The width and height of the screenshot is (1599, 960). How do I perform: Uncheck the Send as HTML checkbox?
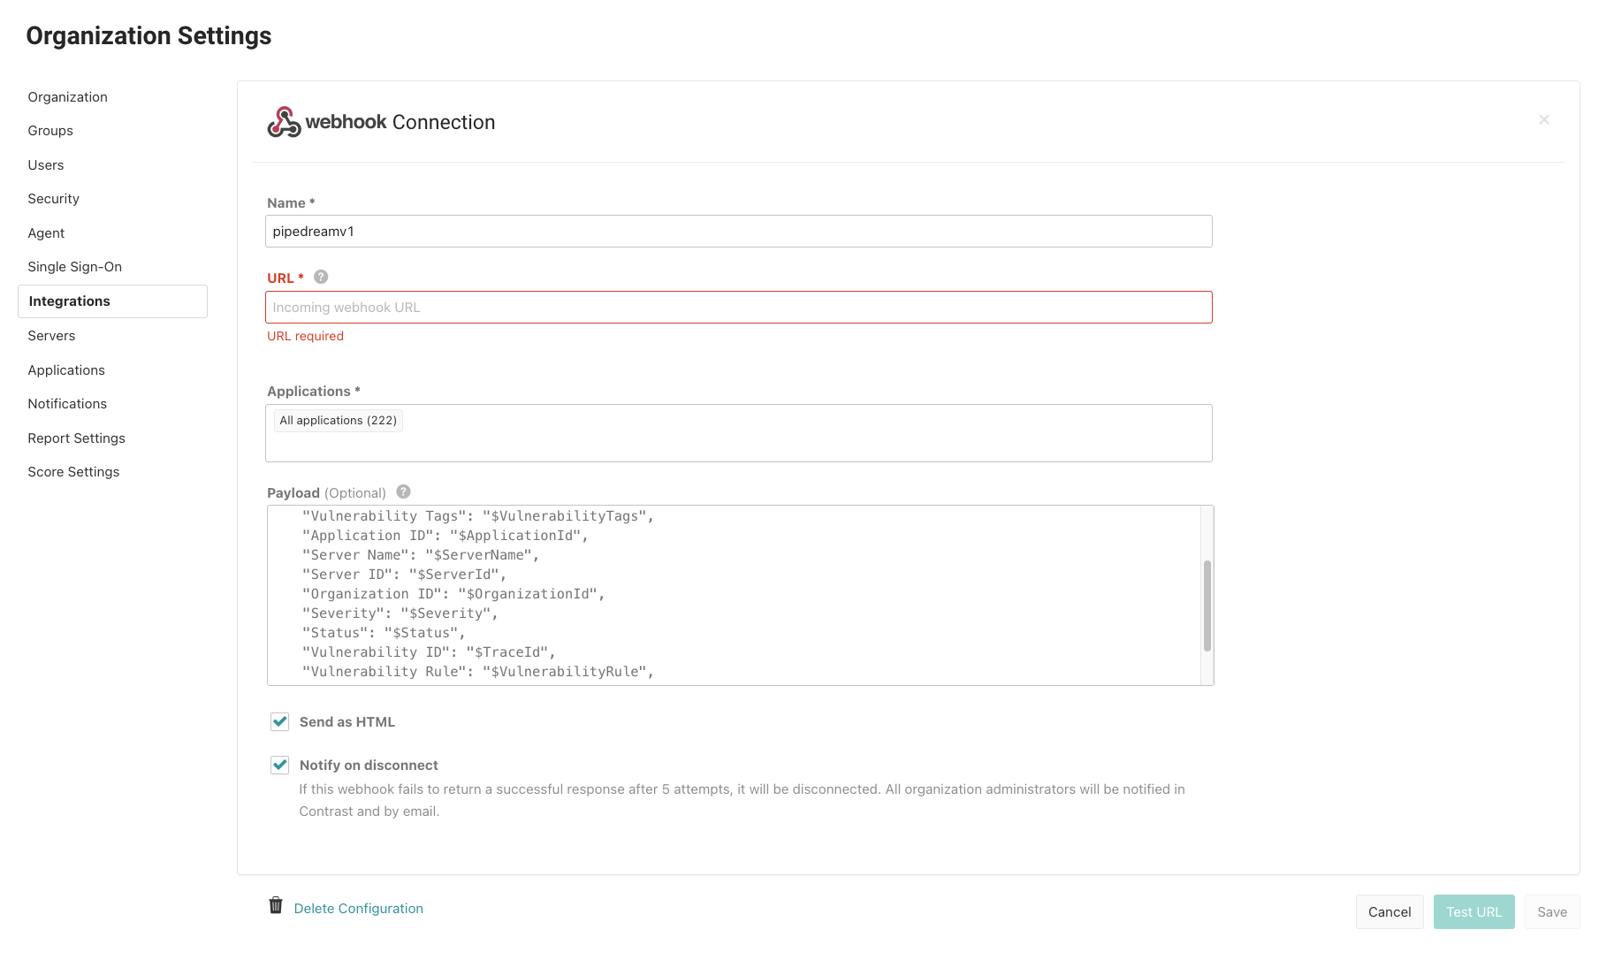(279, 721)
